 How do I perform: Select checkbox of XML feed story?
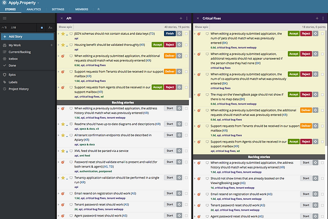[x=186, y=151]
